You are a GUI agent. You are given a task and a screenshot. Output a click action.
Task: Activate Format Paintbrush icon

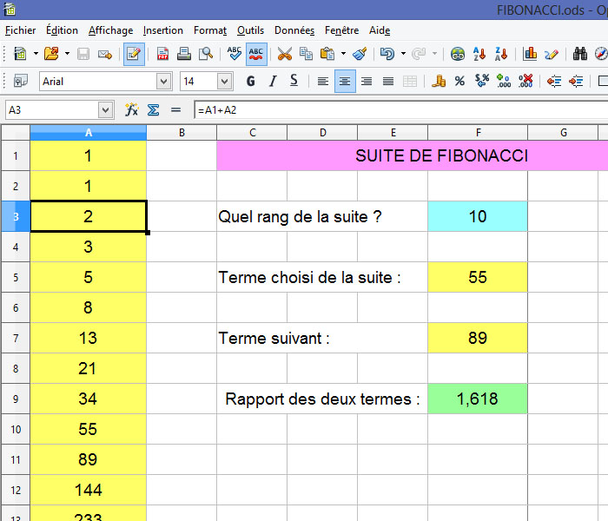click(x=360, y=54)
